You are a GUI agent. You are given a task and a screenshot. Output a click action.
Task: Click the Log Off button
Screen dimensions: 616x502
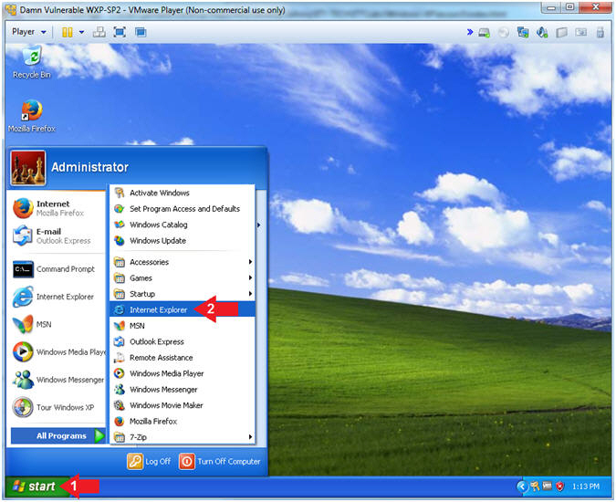coord(149,462)
